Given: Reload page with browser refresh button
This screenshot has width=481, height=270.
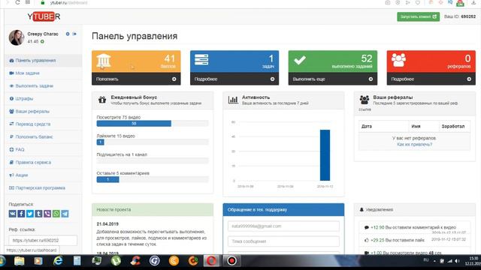Looking at the screenshot, I should pos(17,2).
